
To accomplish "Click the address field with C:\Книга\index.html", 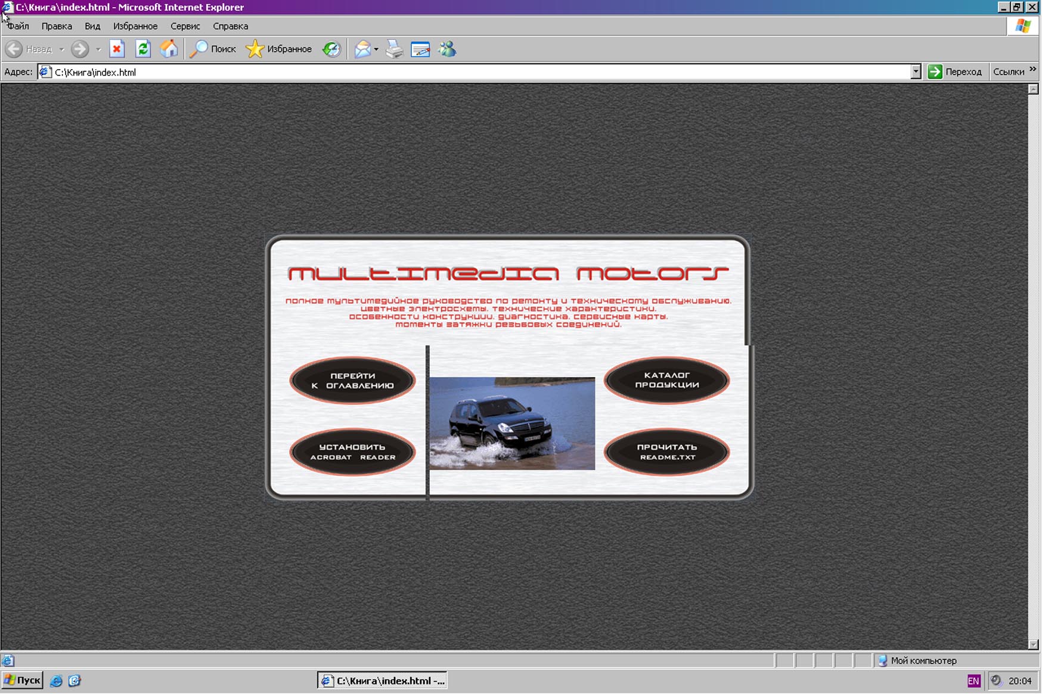I will [477, 72].
